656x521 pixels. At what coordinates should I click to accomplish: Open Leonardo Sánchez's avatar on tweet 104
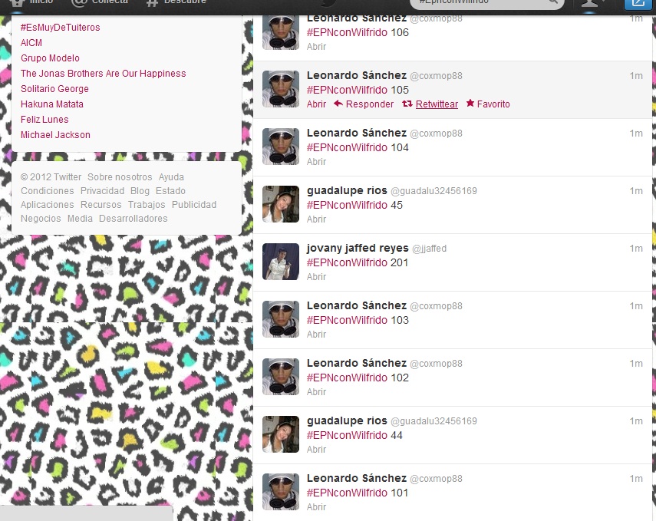tap(281, 147)
